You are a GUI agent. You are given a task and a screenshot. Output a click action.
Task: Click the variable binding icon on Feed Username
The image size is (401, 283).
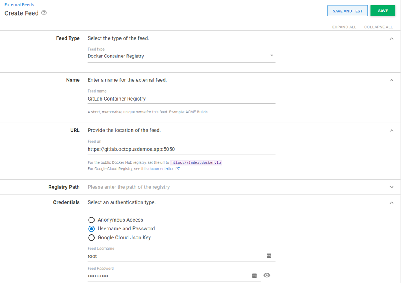point(269,255)
